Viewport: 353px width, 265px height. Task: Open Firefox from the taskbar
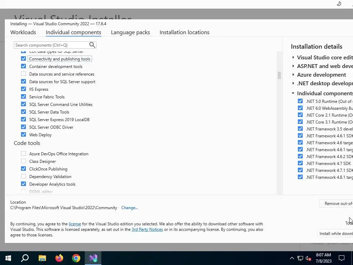(59, 258)
